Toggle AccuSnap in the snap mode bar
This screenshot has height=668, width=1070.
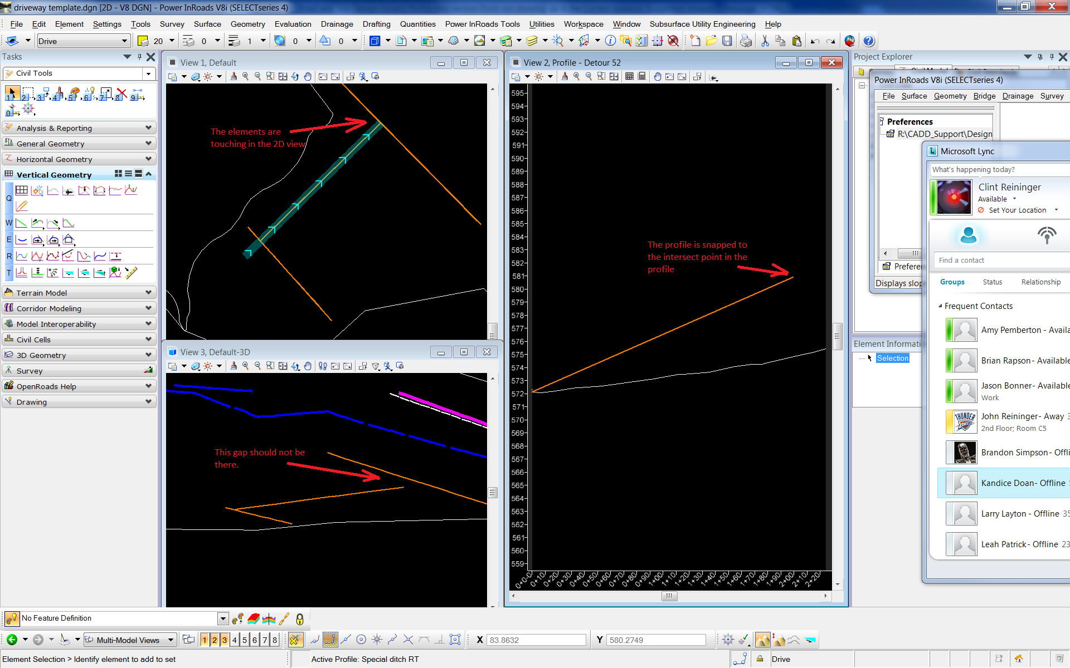click(x=295, y=640)
